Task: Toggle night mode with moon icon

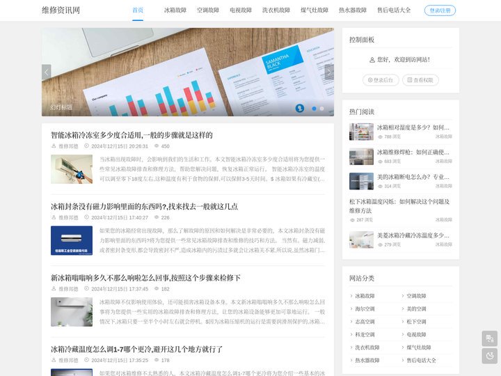Action: 490,356
